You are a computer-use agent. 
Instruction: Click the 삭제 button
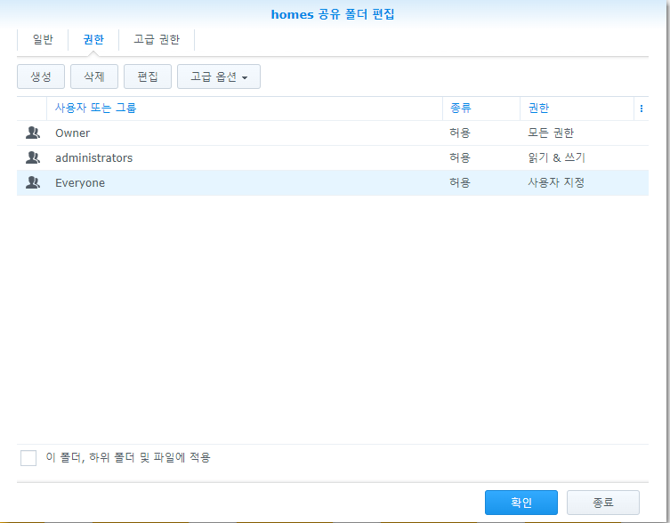(x=94, y=76)
